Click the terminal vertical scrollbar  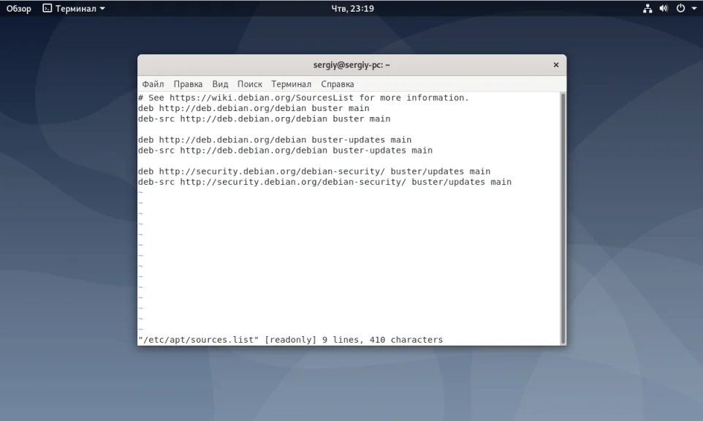pos(563,219)
